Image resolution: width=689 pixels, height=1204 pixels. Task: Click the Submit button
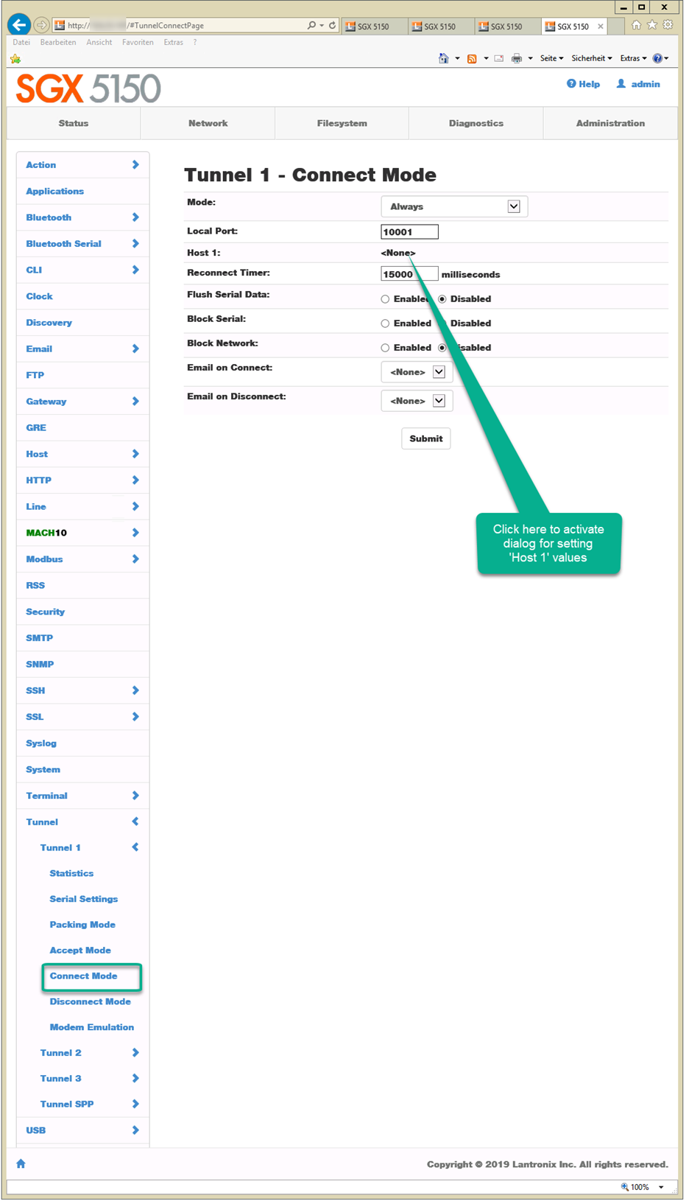[x=426, y=438]
